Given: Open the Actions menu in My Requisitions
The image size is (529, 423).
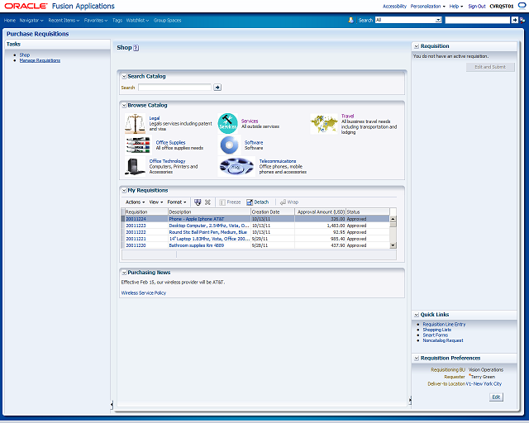Looking at the screenshot, I should 135,202.
